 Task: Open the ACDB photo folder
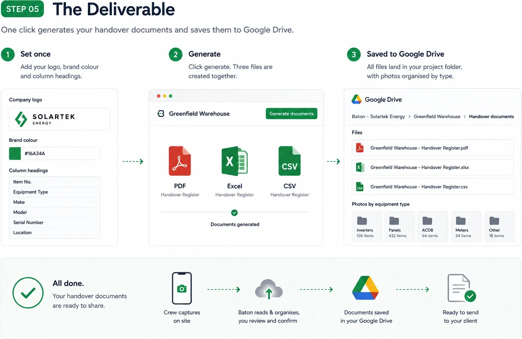coord(433,226)
